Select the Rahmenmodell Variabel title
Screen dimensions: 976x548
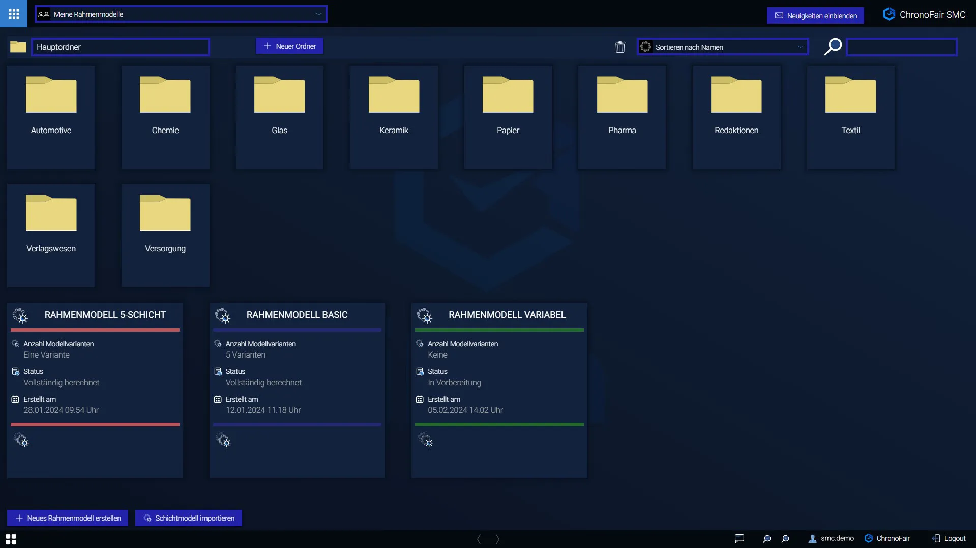coord(507,315)
